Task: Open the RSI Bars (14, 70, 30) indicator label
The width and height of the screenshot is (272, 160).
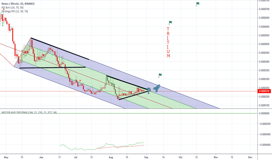Action: tap(13, 8)
